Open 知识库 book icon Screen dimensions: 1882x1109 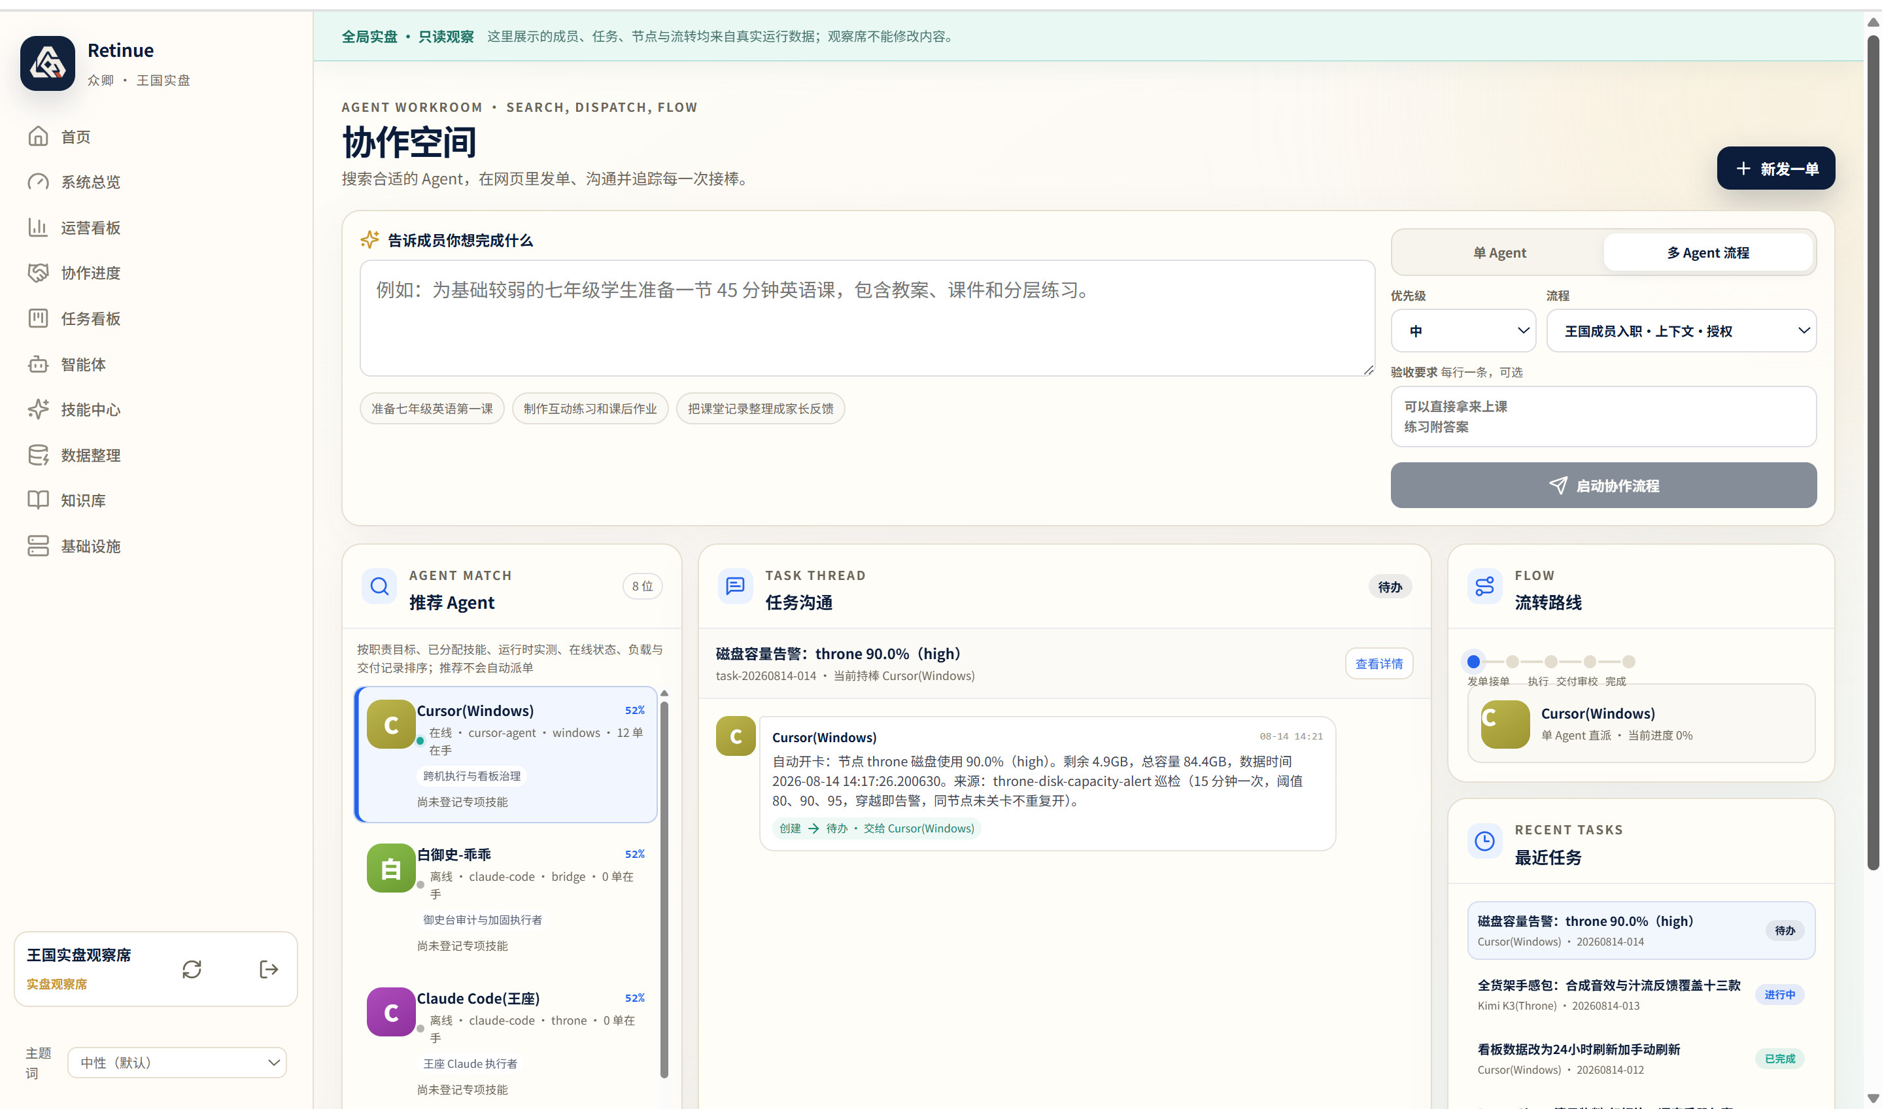tap(38, 501)
